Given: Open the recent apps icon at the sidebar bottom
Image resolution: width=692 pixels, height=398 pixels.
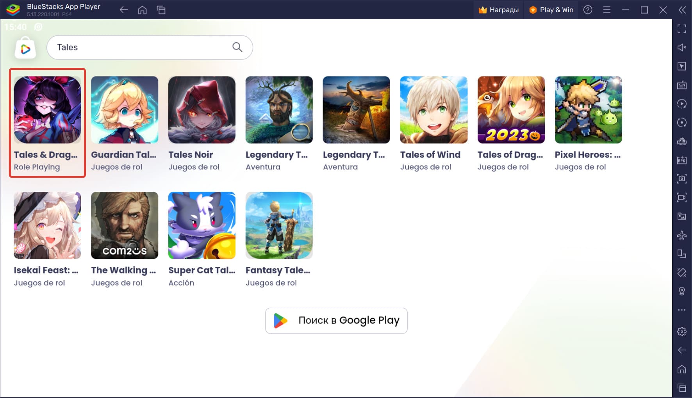Looking at the screenshot, I should tap(682, 388).
